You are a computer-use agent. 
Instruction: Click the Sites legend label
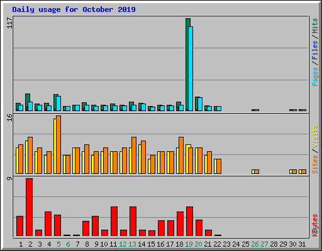coord(314,164)
